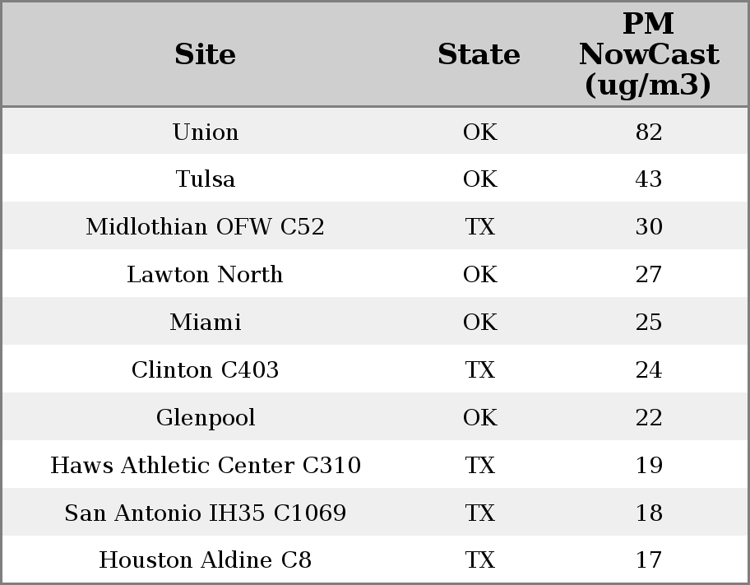Viewport: 750px width, 585px height.
Task: Select Clinton C403 site cell
Action: point(206,369)
